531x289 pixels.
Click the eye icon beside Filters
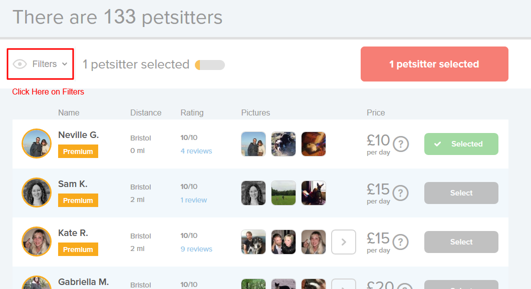coord(20,64)
